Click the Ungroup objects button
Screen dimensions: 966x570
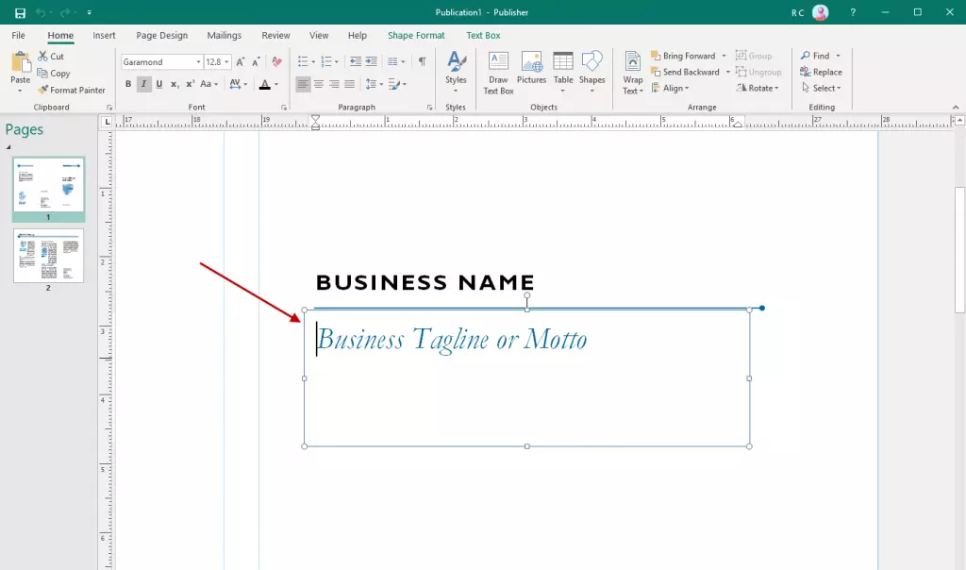point(758,72)
